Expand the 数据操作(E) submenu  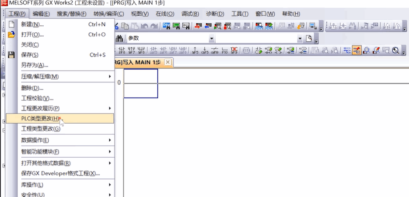pos(110,140)
